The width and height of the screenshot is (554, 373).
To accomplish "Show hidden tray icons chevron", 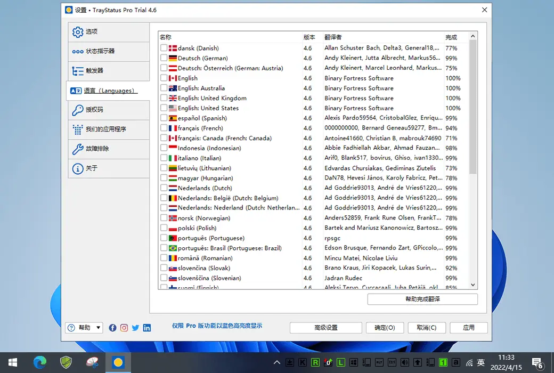I will pyautogui.click(x=277, y=362).
